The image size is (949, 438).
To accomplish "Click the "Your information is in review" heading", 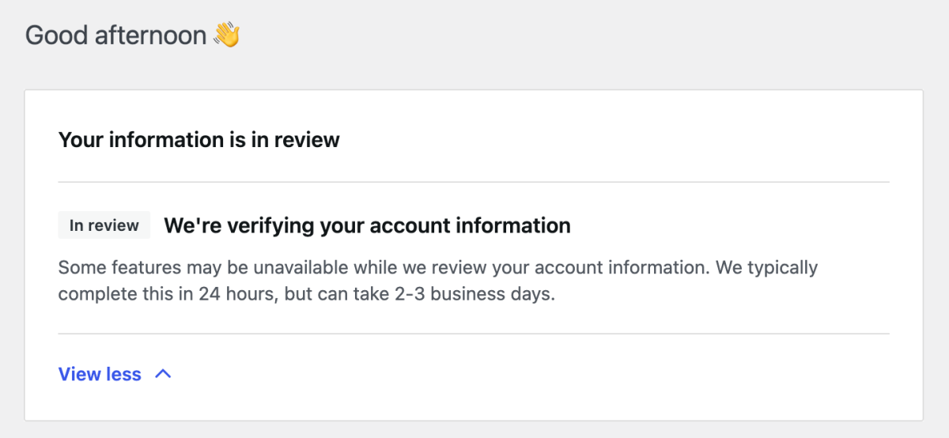I will pos(198,140).
